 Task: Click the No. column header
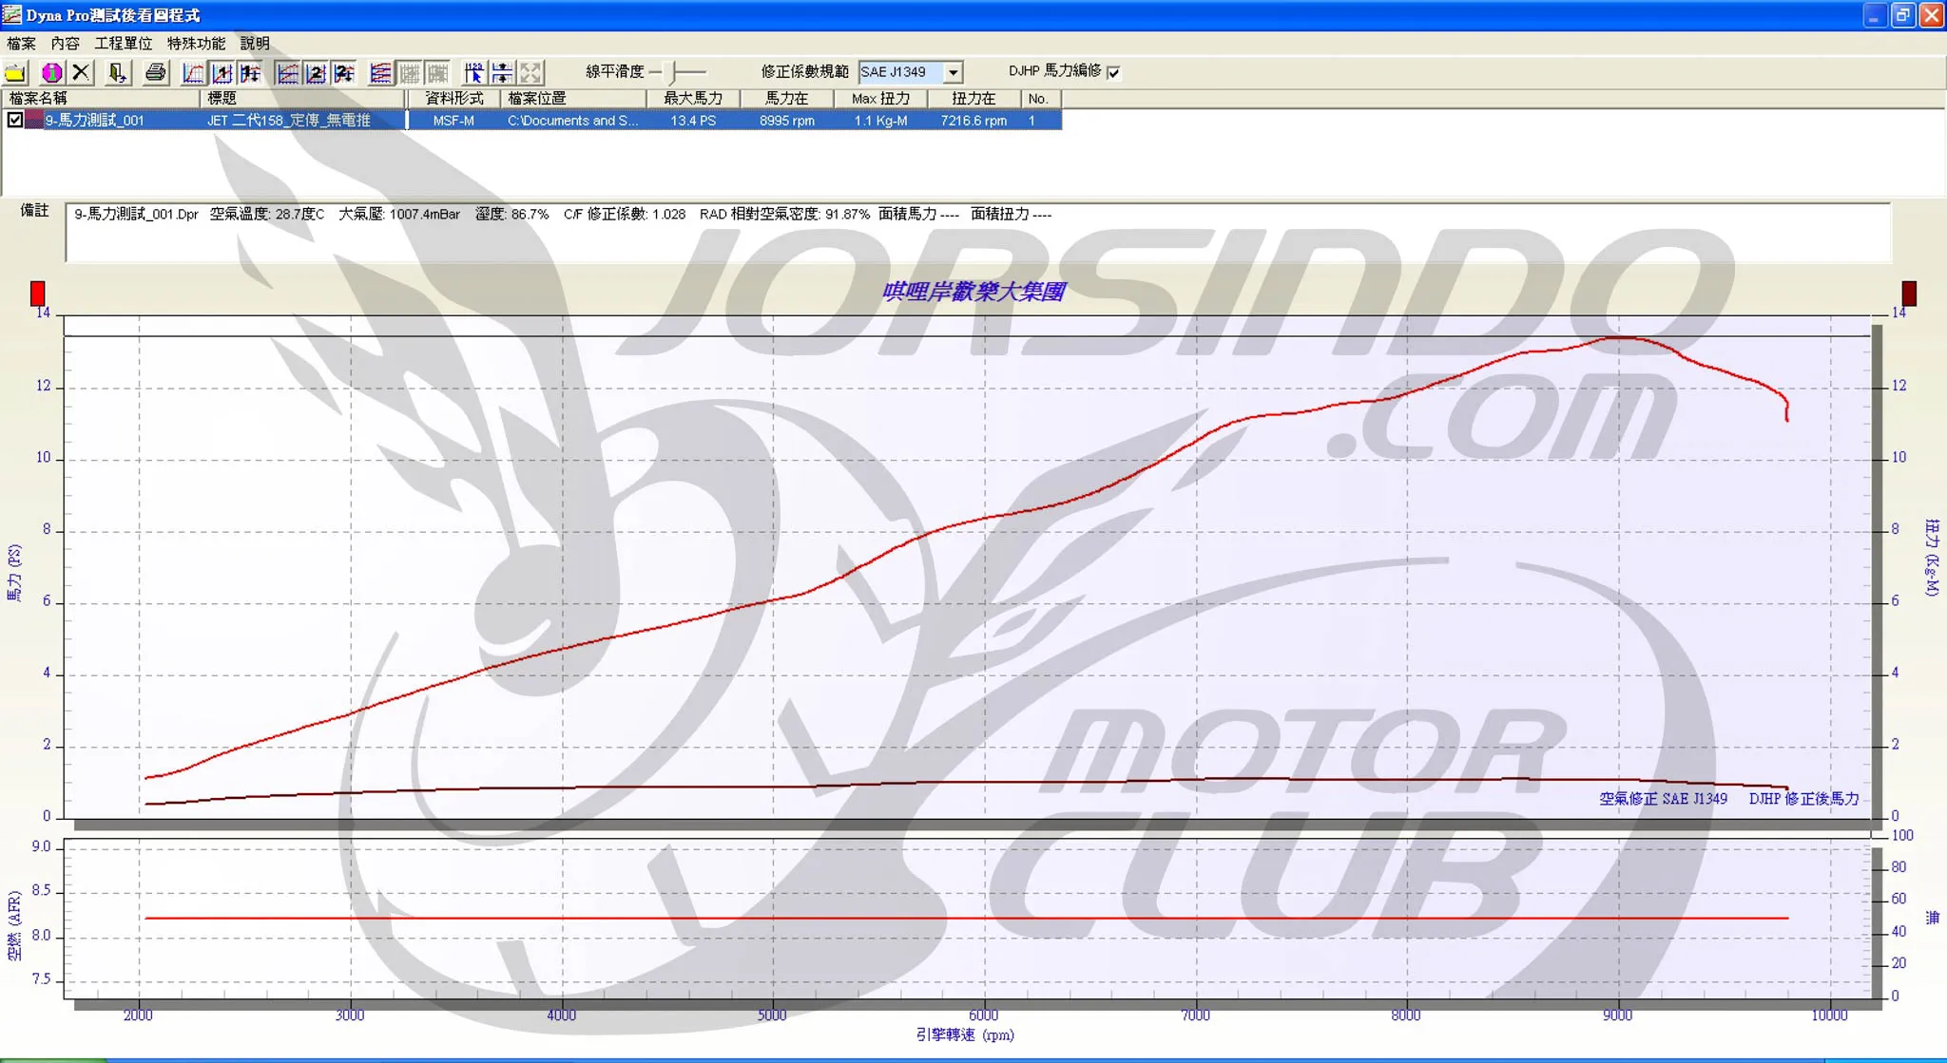point(1040,99)
